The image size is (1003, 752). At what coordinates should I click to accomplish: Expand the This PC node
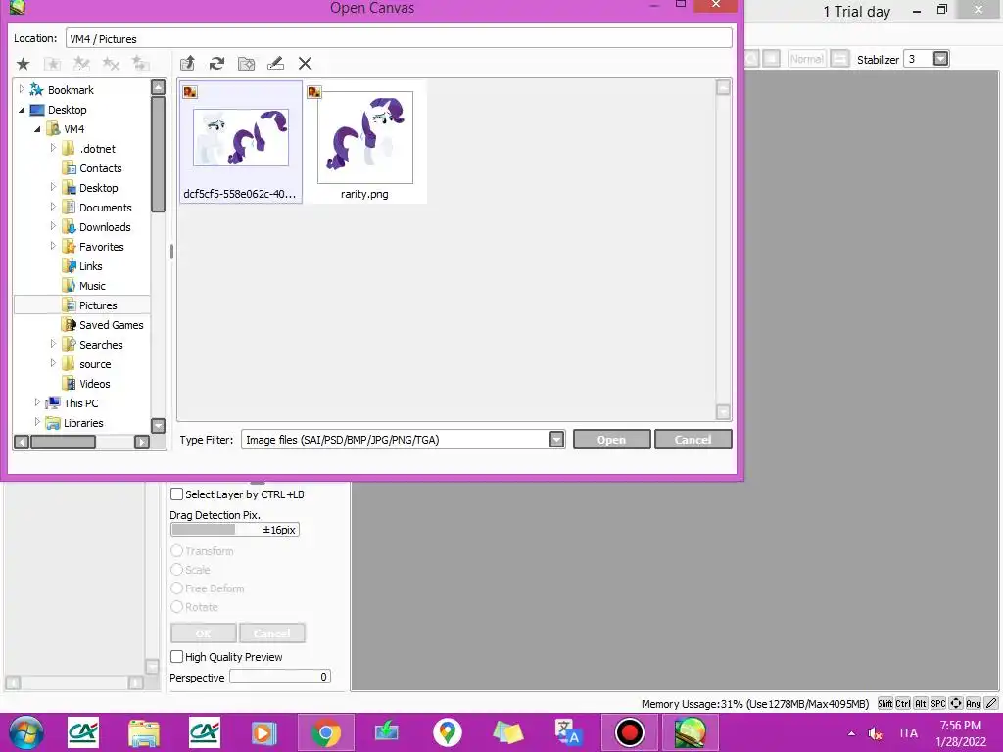pyautogui.click(x=37, y=402)
